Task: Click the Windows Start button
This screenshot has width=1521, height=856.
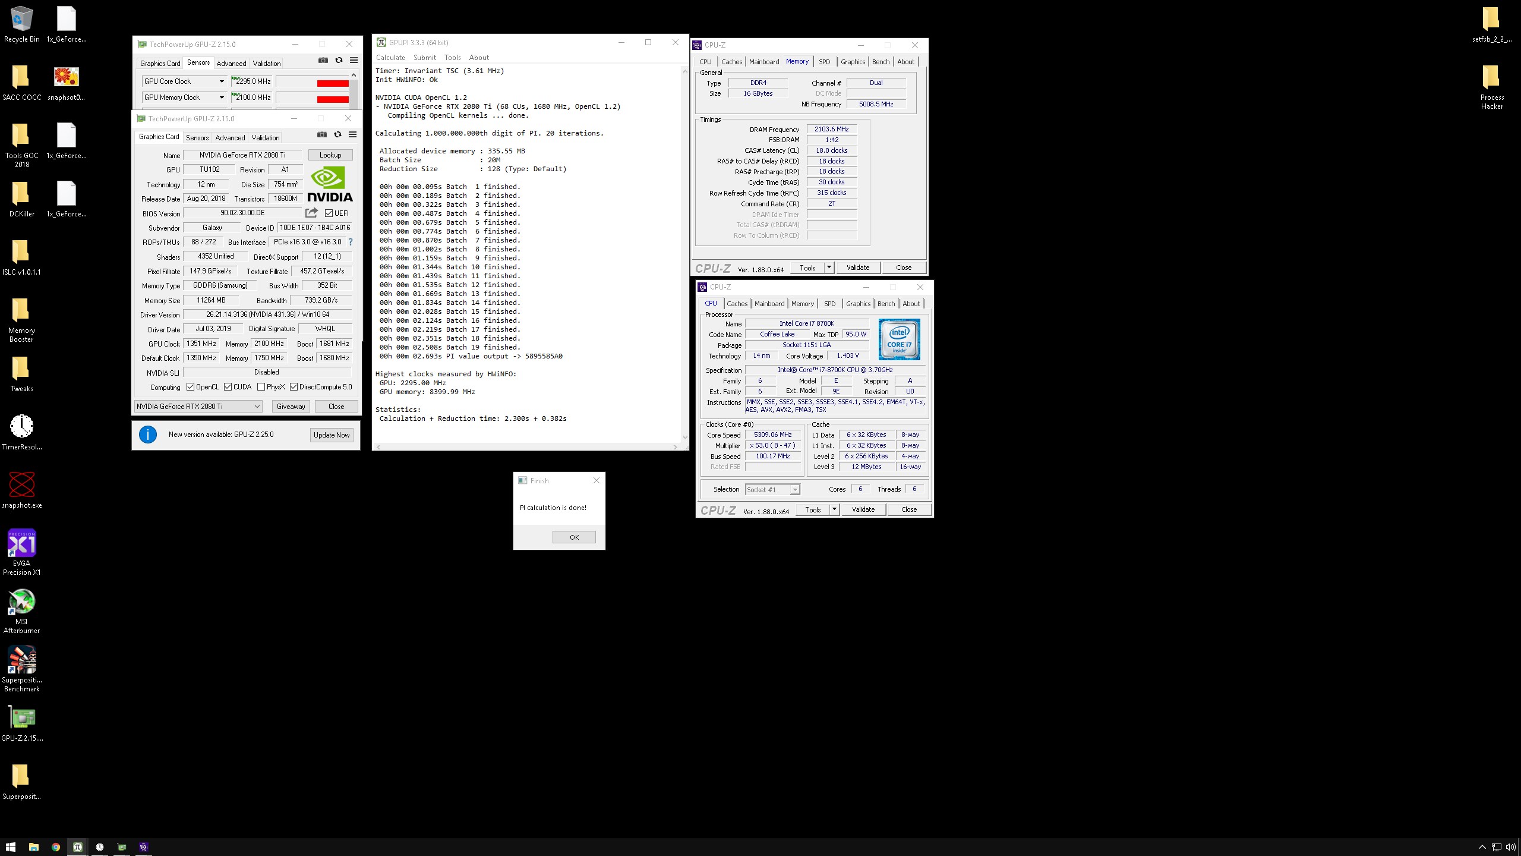Action: pos(11,847)
